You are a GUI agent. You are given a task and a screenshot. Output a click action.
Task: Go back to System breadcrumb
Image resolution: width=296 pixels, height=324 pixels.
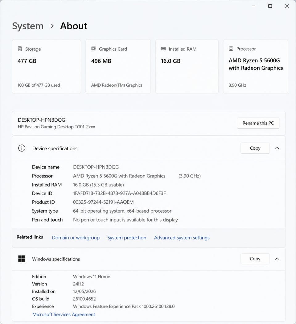[28, 26]
